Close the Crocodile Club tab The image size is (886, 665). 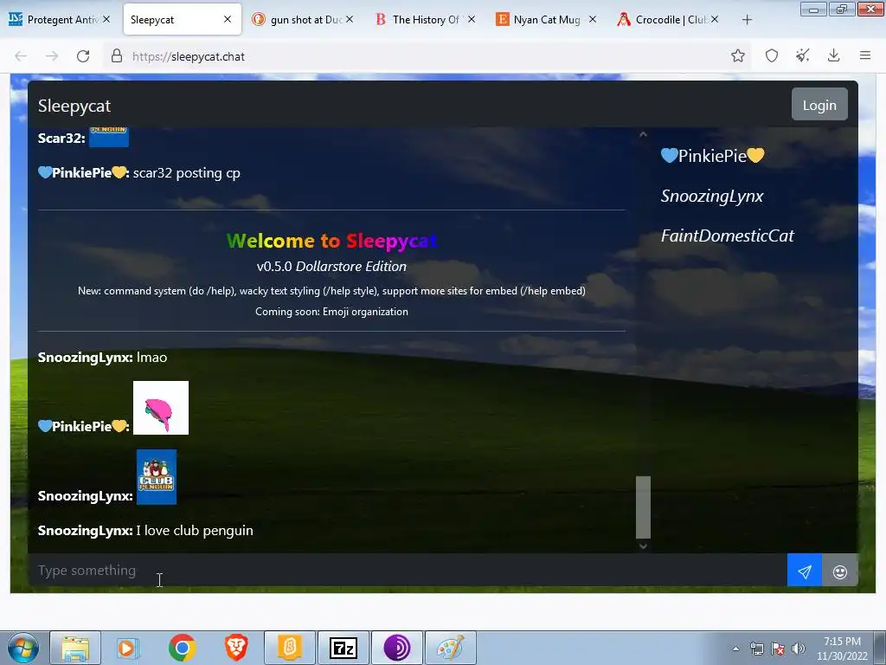point(715,19)
